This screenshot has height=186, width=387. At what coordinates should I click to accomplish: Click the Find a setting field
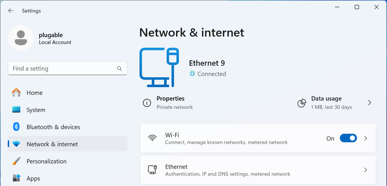63,69
